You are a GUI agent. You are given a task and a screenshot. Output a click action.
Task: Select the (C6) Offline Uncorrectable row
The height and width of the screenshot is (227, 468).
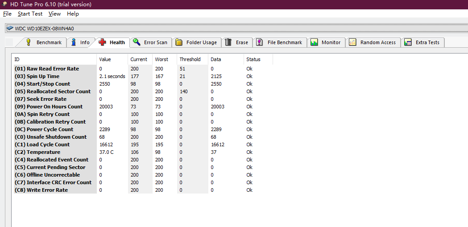143,175
